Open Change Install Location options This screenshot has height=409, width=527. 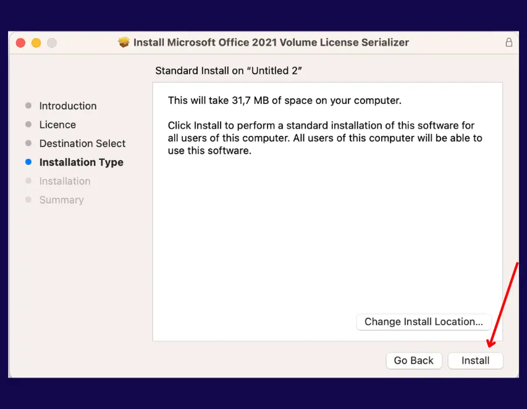[x=423, y=322]
